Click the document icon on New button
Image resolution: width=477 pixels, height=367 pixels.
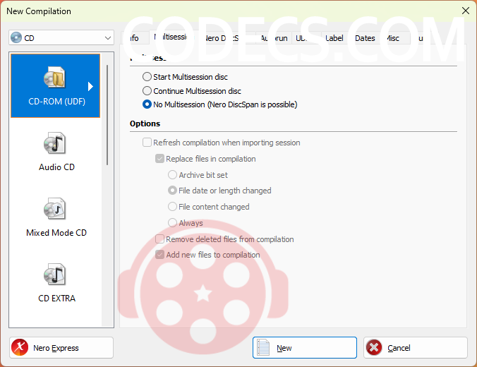(263, 347)
